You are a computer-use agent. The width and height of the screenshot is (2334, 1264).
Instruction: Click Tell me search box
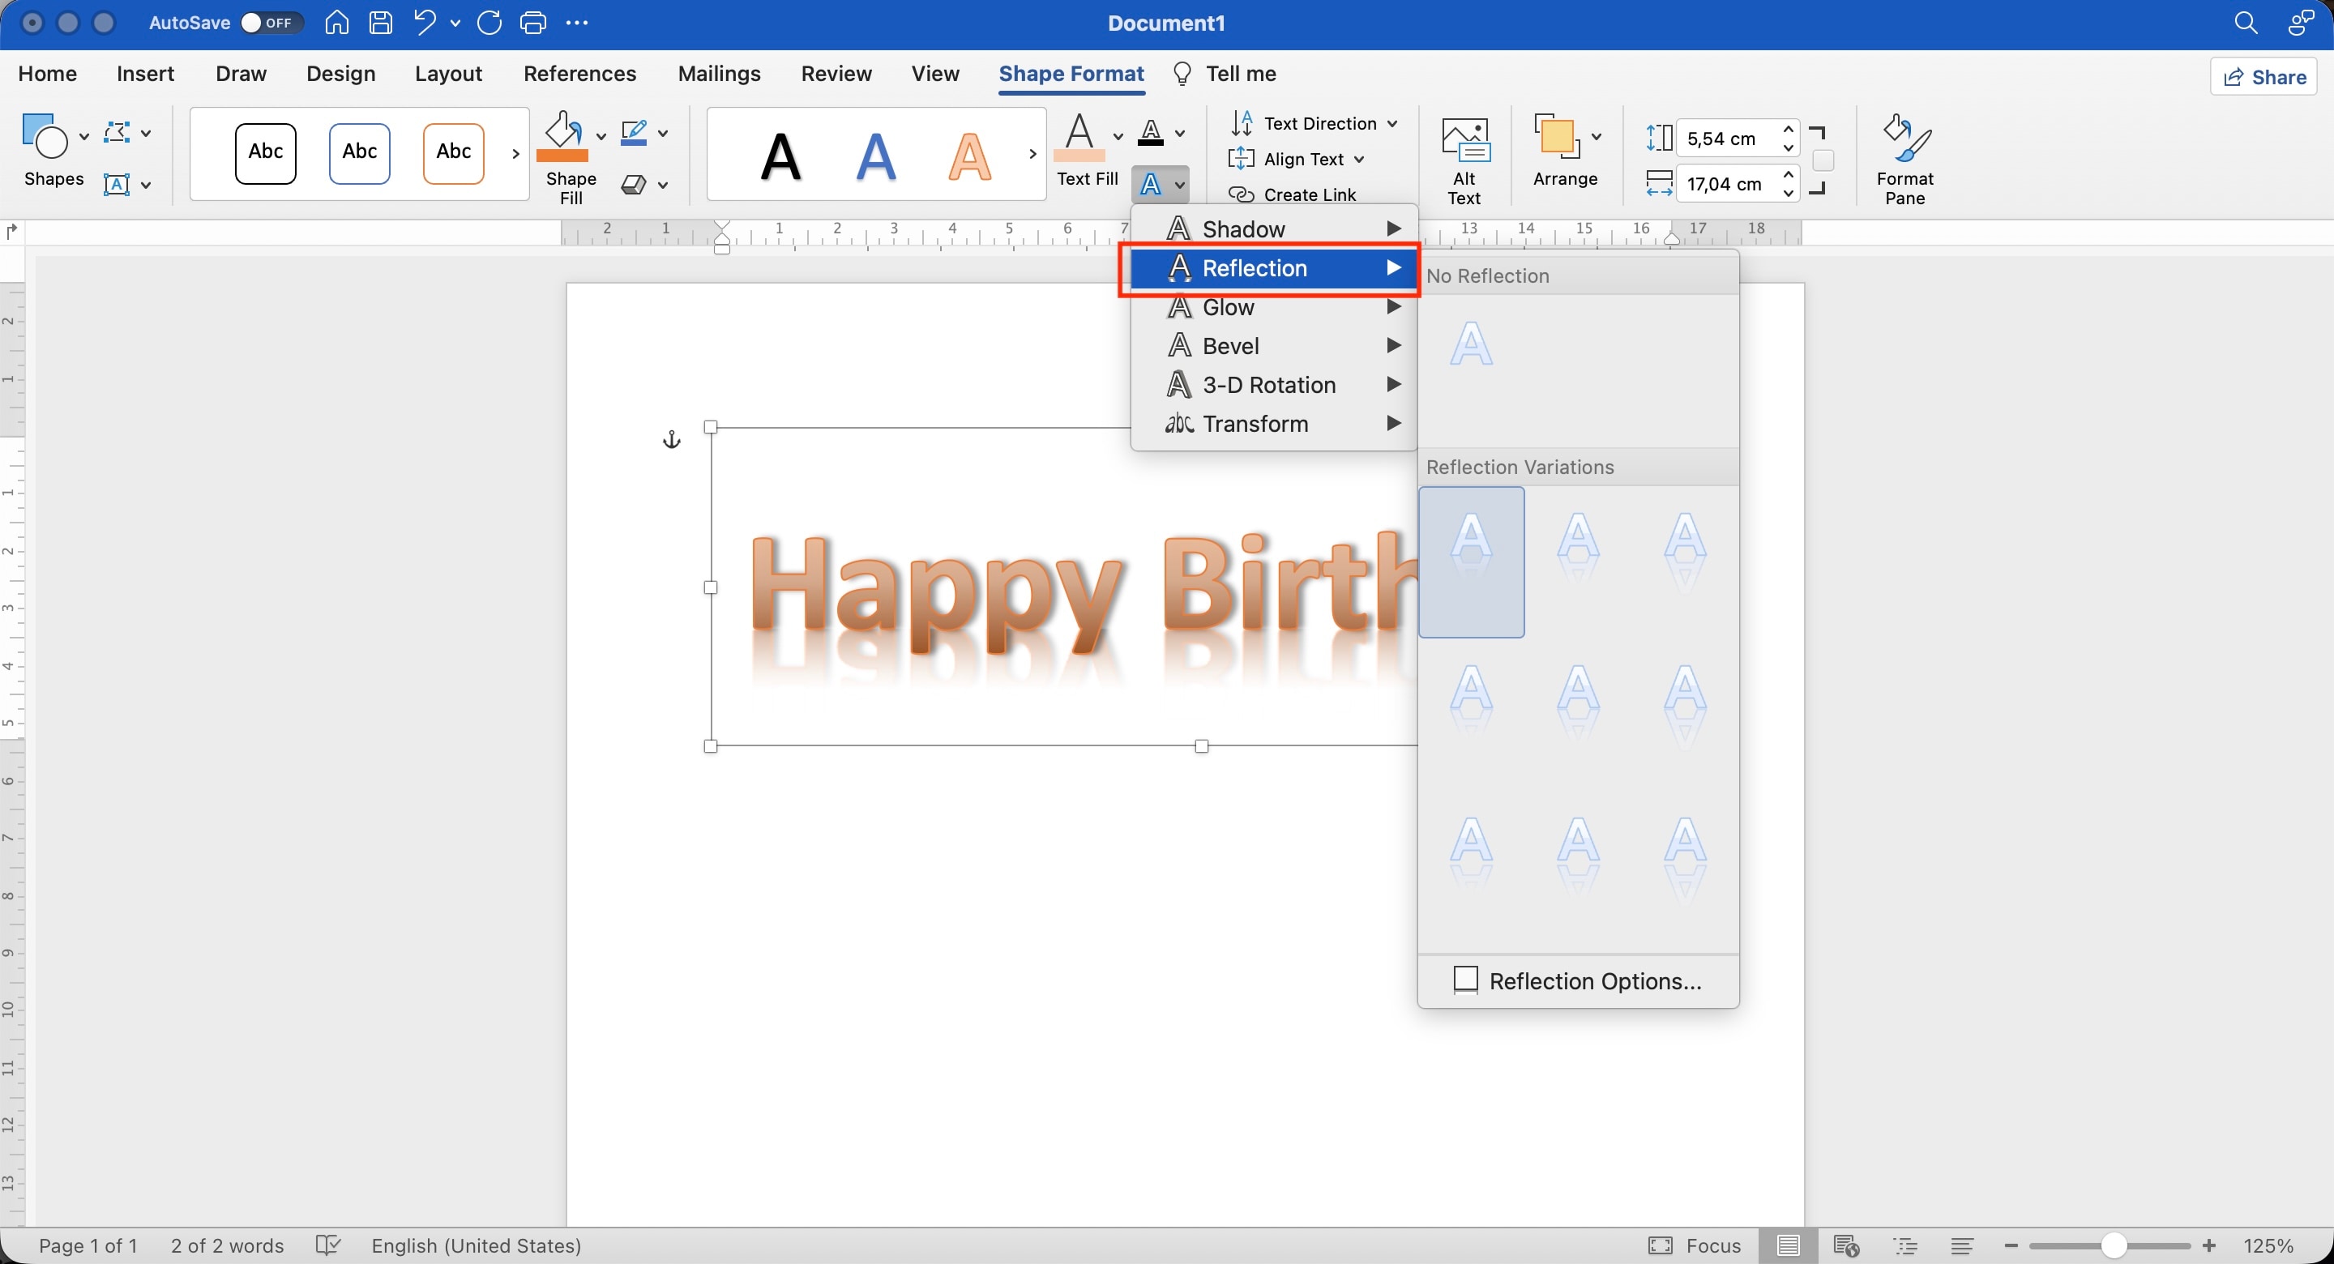tap(1225, 74)
